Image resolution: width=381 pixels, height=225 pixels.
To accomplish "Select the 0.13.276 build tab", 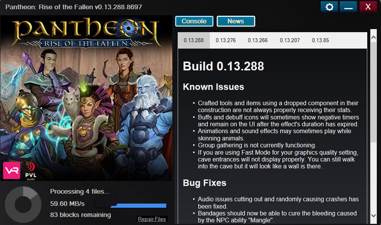I will (226, 40).
